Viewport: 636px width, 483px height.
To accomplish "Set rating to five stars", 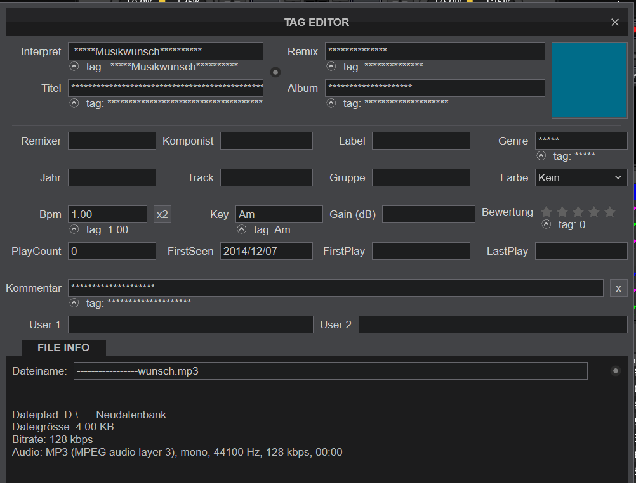I will pos(609,212).
